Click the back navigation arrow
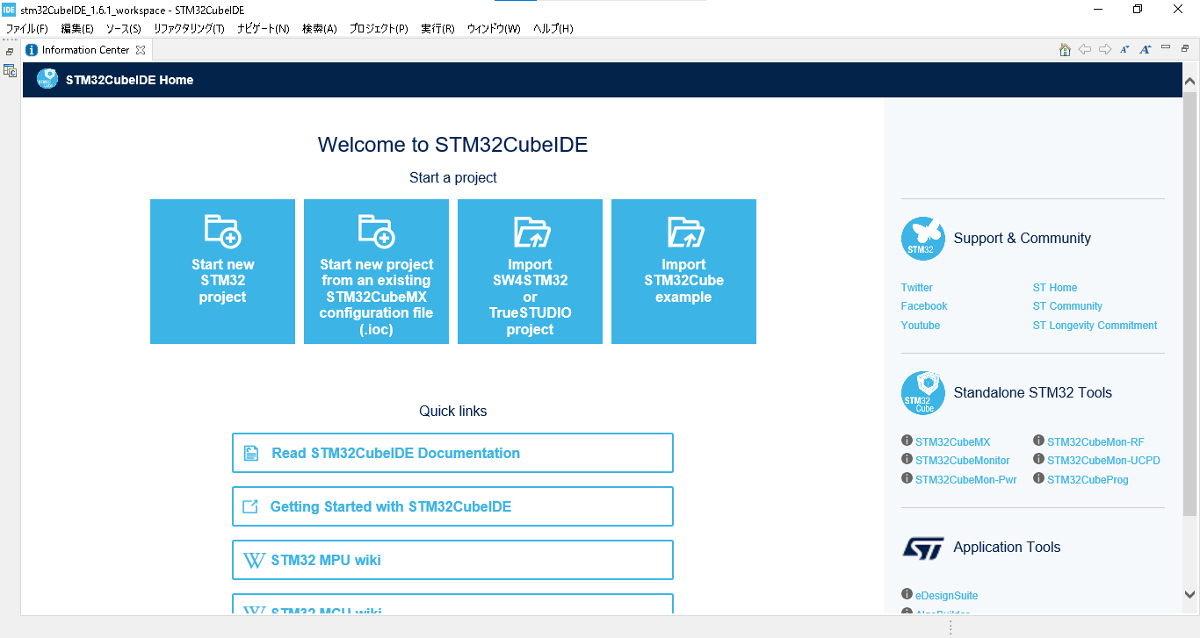1200x638 pixels. (1085, 50)
